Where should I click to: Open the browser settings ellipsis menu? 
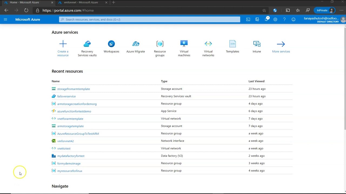click(341, 10)
